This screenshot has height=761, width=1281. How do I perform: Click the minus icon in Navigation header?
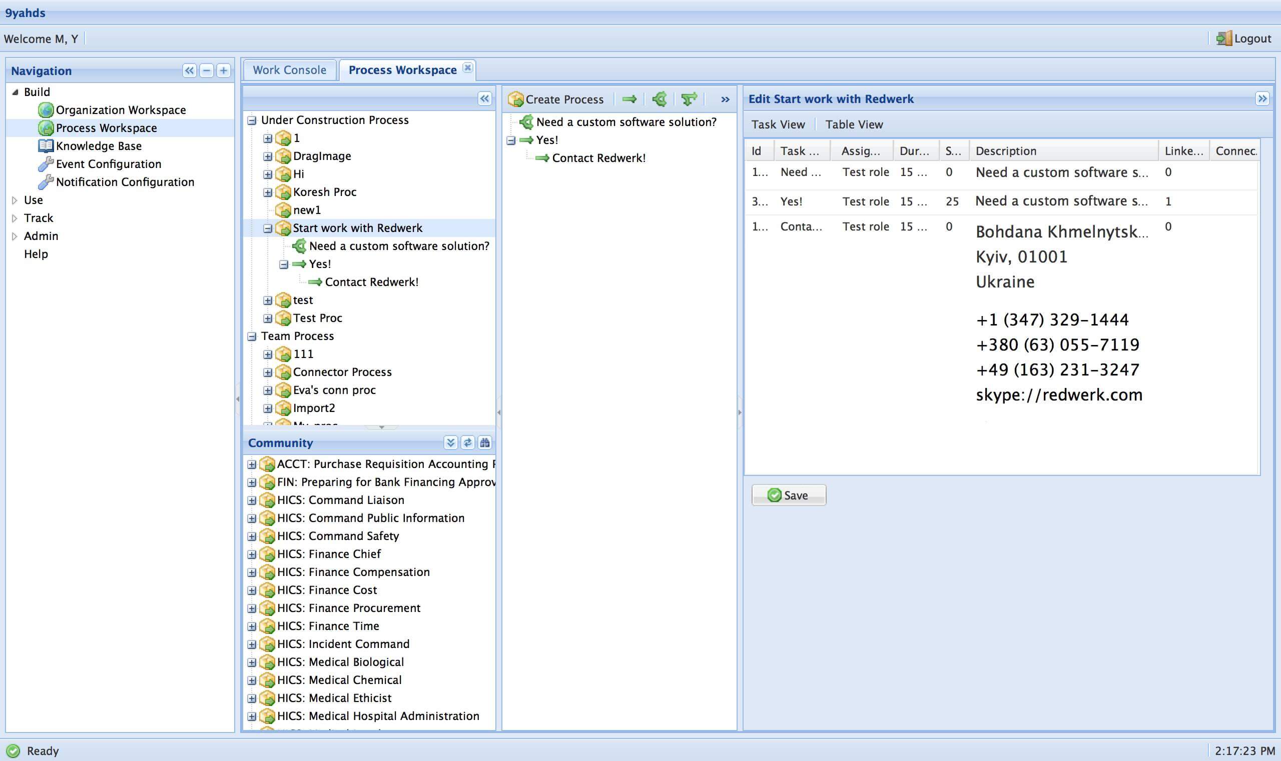(206, 71)
